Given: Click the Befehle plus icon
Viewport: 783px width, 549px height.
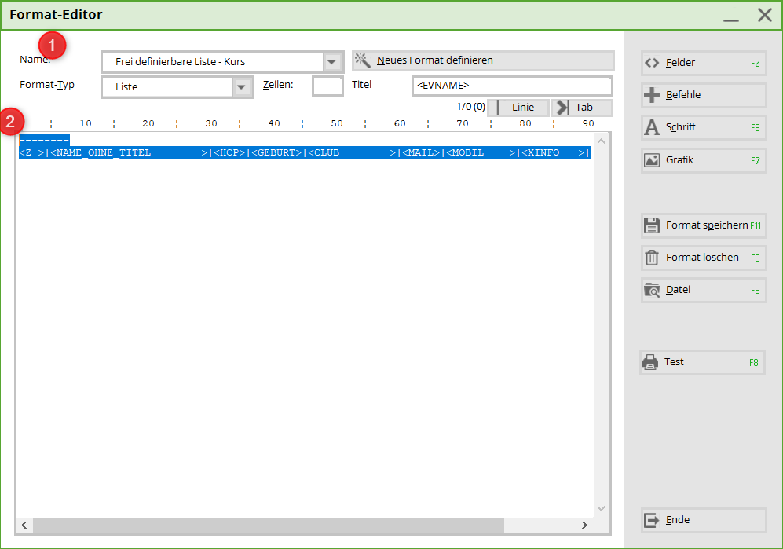Looking at the screenshot, I should pos(652,95).
